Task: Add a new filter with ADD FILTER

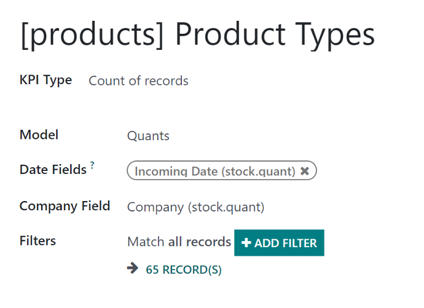Action: [279, 243]
